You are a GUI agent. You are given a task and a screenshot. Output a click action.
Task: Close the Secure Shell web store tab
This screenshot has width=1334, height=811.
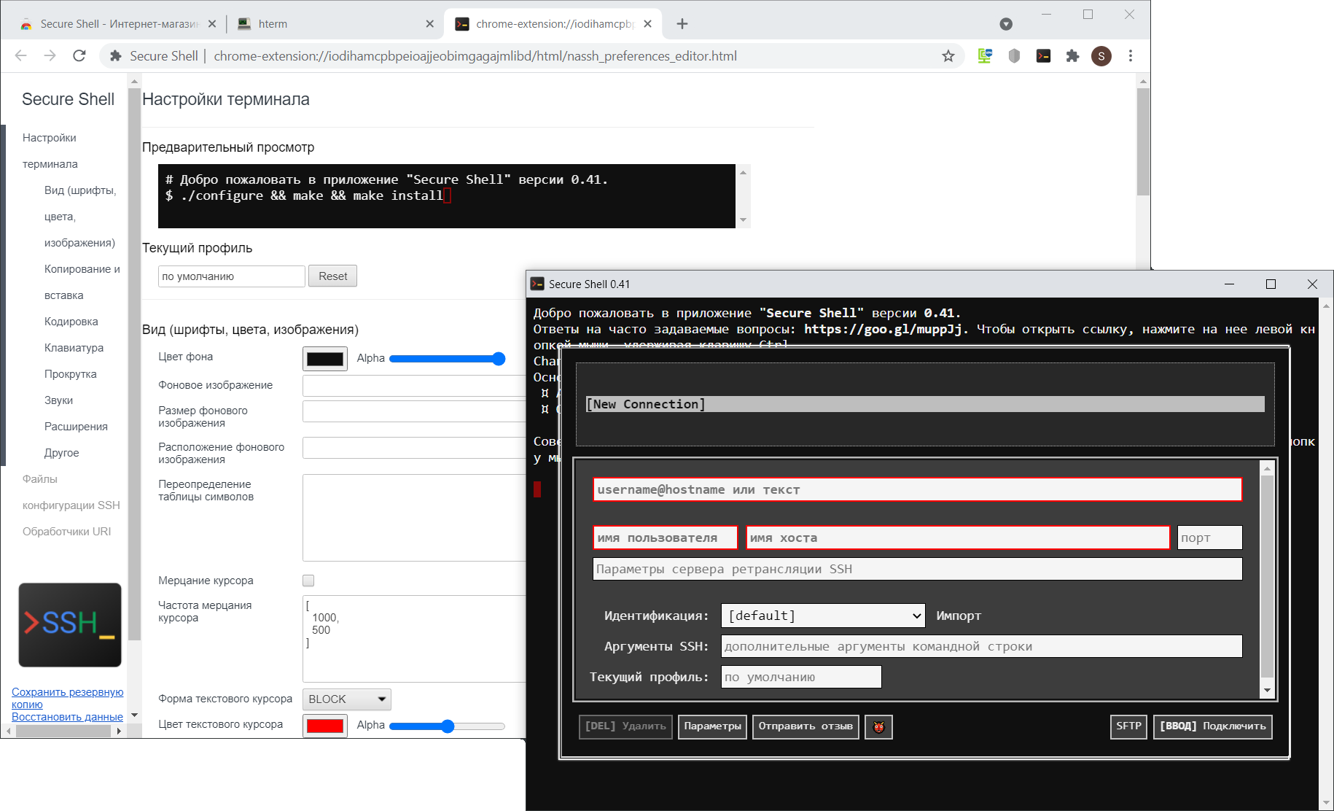tap(212, 24)
